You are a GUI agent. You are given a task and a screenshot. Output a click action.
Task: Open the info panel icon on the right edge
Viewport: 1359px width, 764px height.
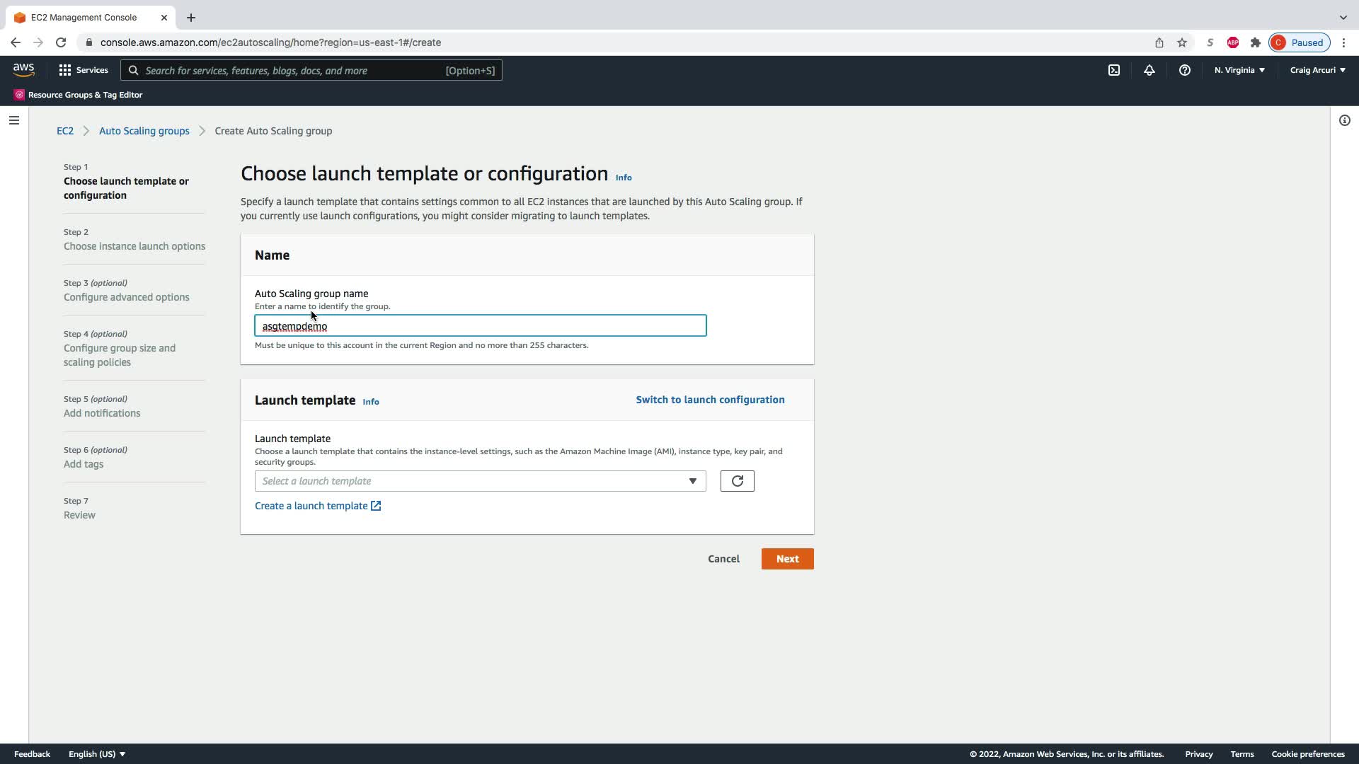[x=1345, y=120]
